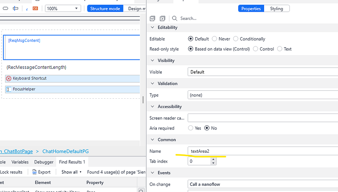The width and height of the screenshot is (338, 192).
Task: Set Aria required to No
Action: click(207, 128)
